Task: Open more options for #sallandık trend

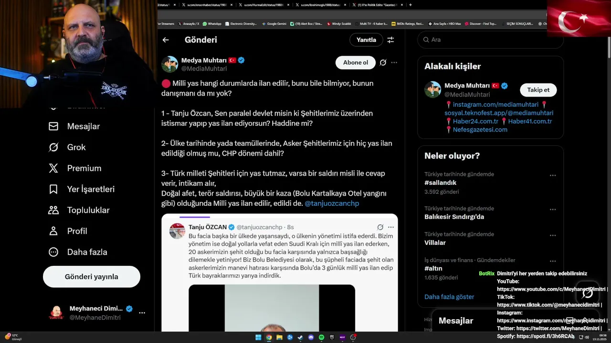Action: point(553,175)
